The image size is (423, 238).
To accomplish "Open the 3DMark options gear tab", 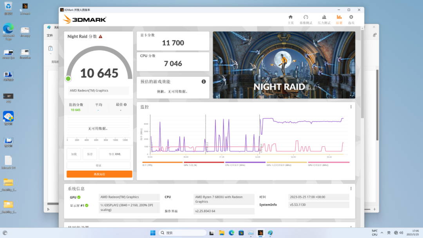I will (x=351, y=20).
